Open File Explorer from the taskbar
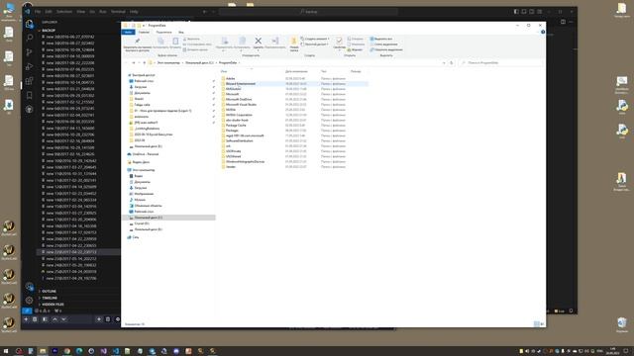This screenshot has height=356, width=634. click(43, 351)
